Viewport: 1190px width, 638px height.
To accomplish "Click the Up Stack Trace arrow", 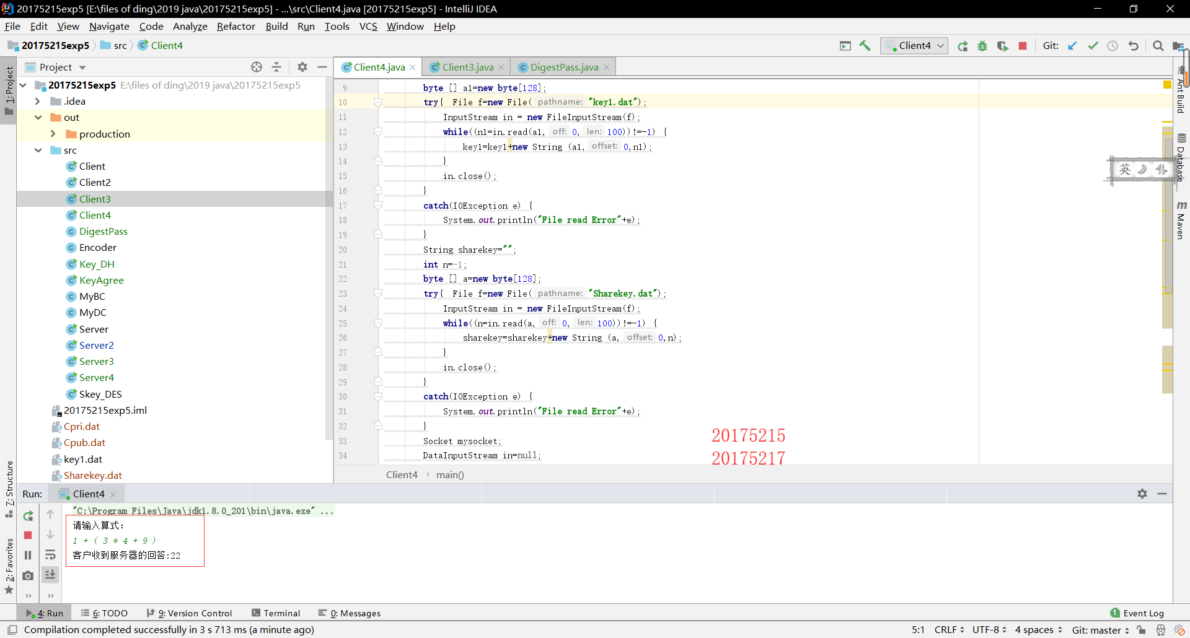I will pos(50,514).
